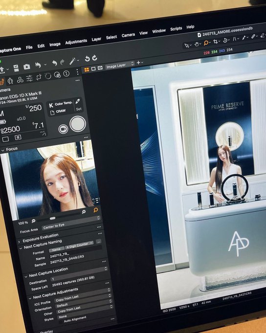Open the dotted circle tool tab icon
The width and height of the screenshot is (266, 333).
(x=48, y=76)
